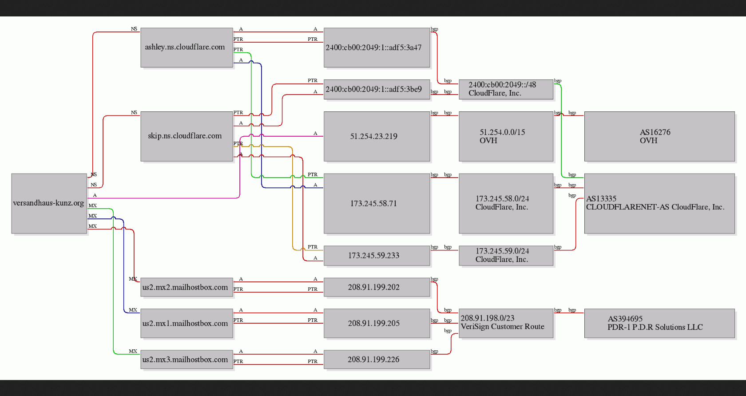The width and height of the screenshot is (746, 396).
Task: Select the 2400:cb00:2049:1::adf5:3a47 IPv6 node
Action: click(377, 48)
